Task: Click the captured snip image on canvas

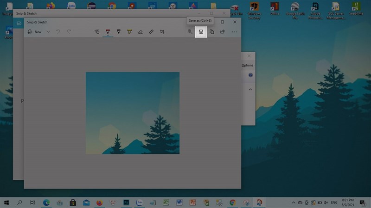Action: pos(133,113)
